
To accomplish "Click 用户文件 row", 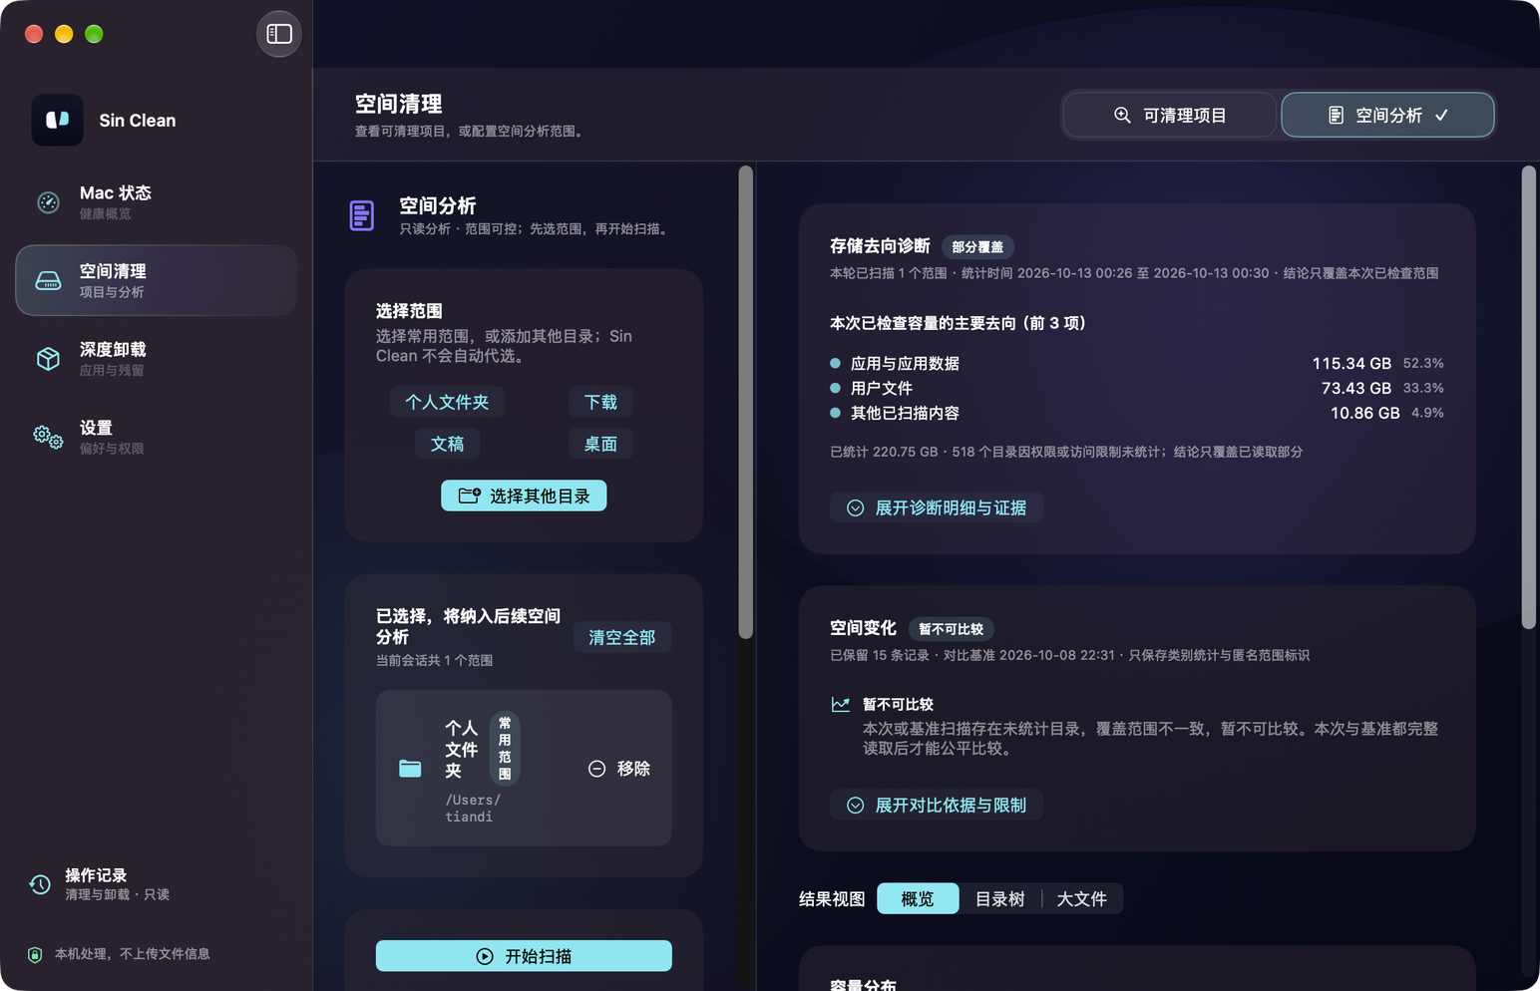I will (1137, 388).
